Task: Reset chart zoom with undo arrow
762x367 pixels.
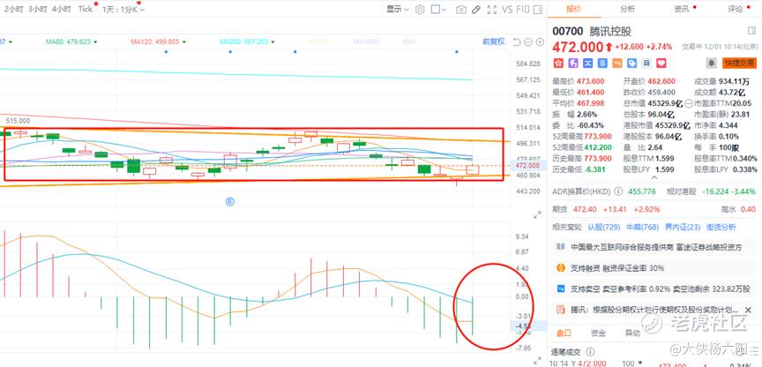Action: tap(517, 41)
